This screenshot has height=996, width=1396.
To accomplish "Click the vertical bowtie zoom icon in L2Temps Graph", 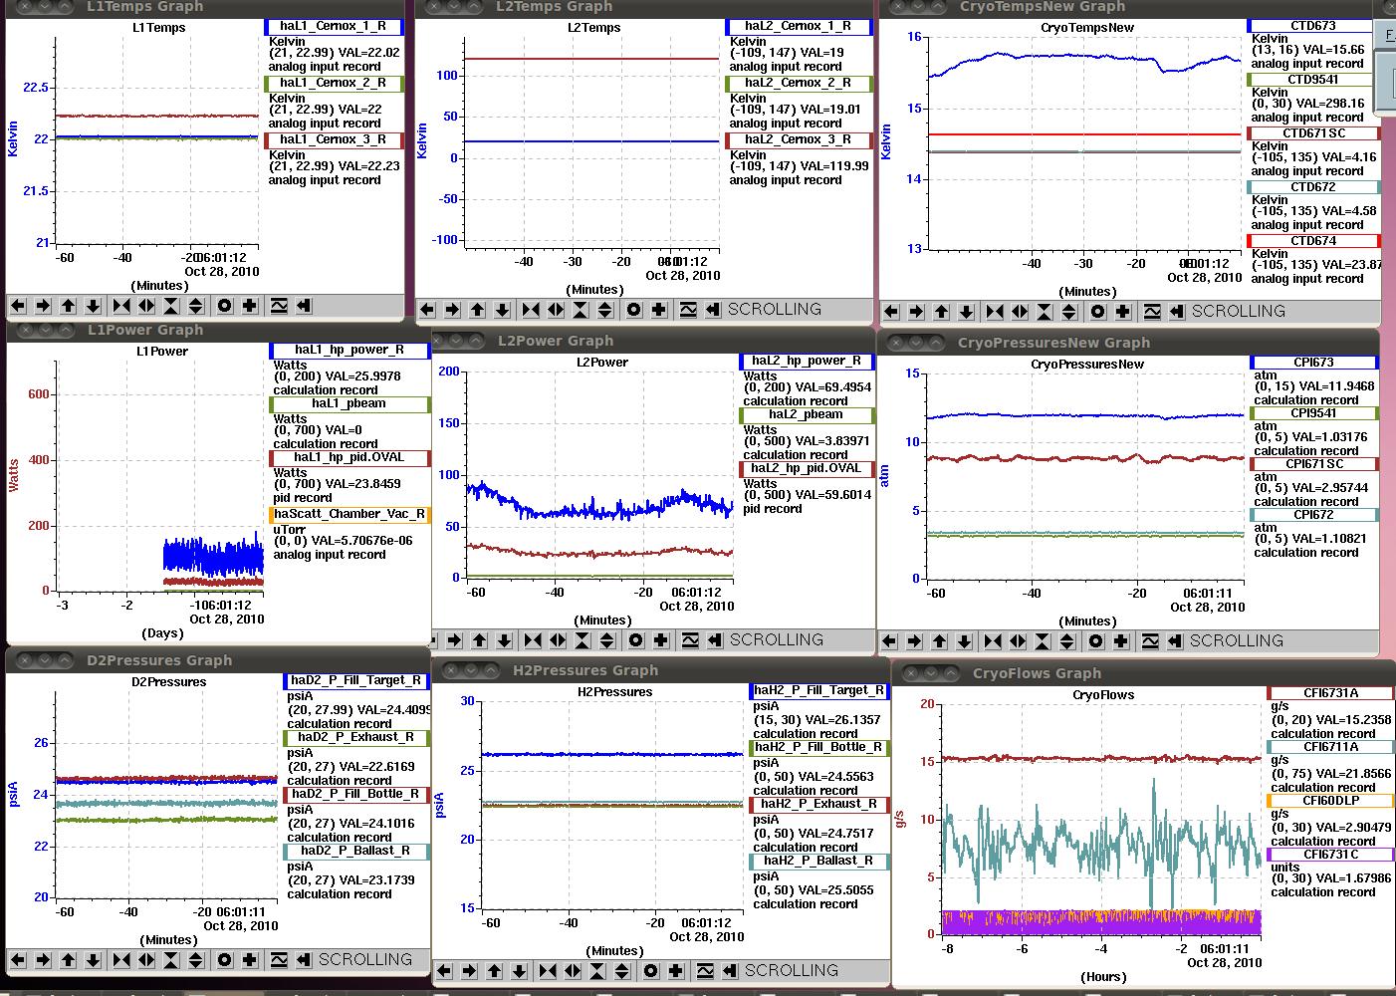I will [x=581, y=310].
